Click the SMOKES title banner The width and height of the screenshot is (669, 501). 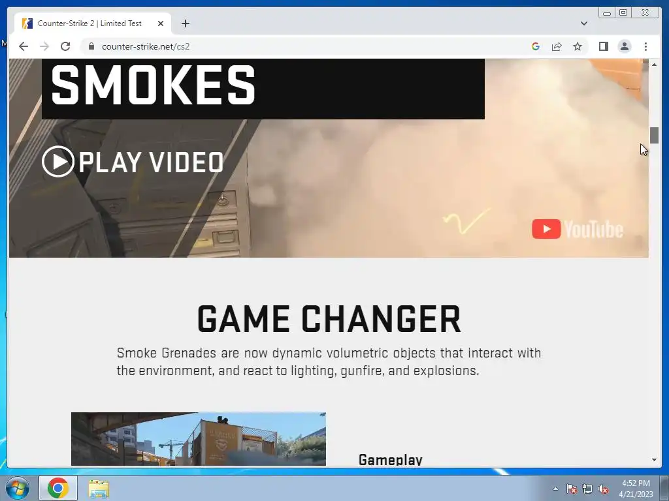[x=263, y=89]
